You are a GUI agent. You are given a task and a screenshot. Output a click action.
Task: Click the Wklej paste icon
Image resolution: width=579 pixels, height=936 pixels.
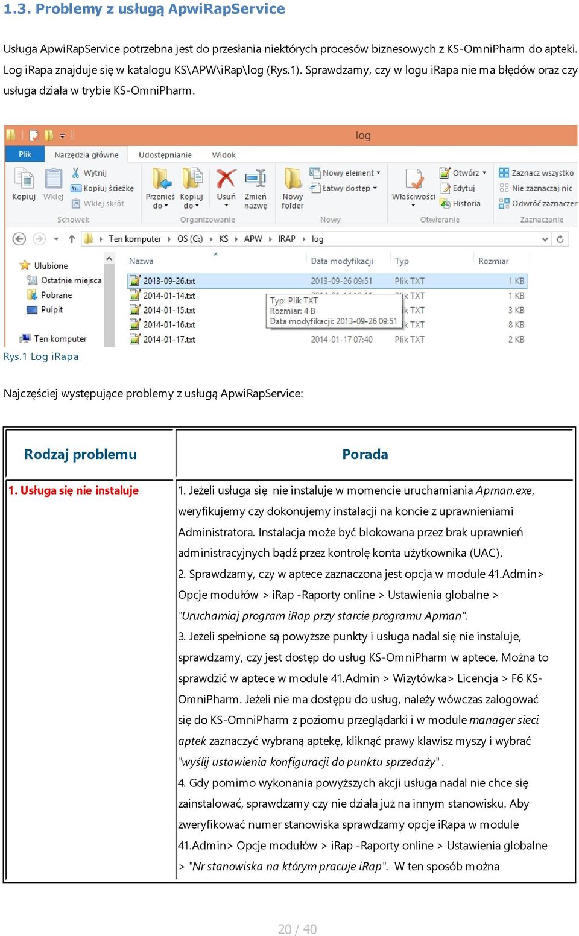tap(53, 179)
